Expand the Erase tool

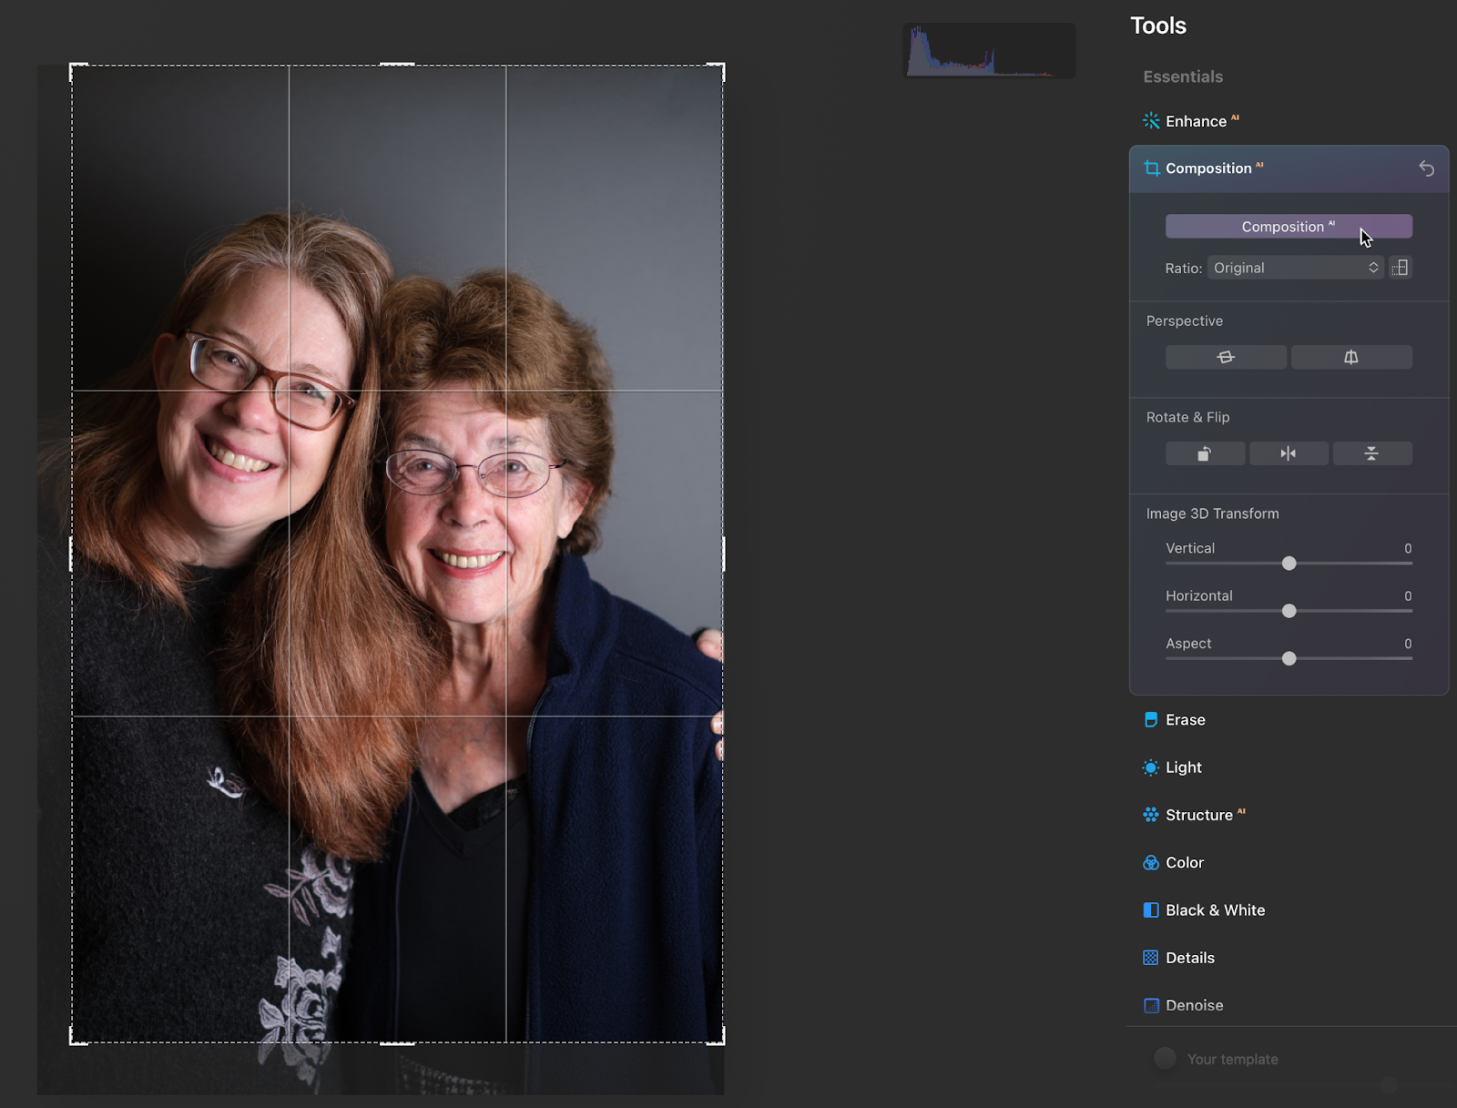click(1186, 720)
